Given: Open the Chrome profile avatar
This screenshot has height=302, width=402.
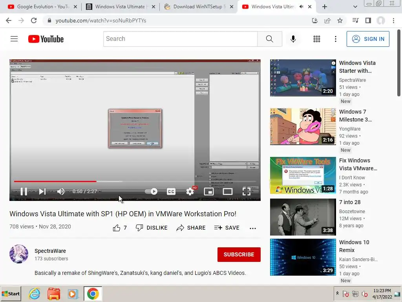Looking at the screenshot, I should [x=381, y=20].
